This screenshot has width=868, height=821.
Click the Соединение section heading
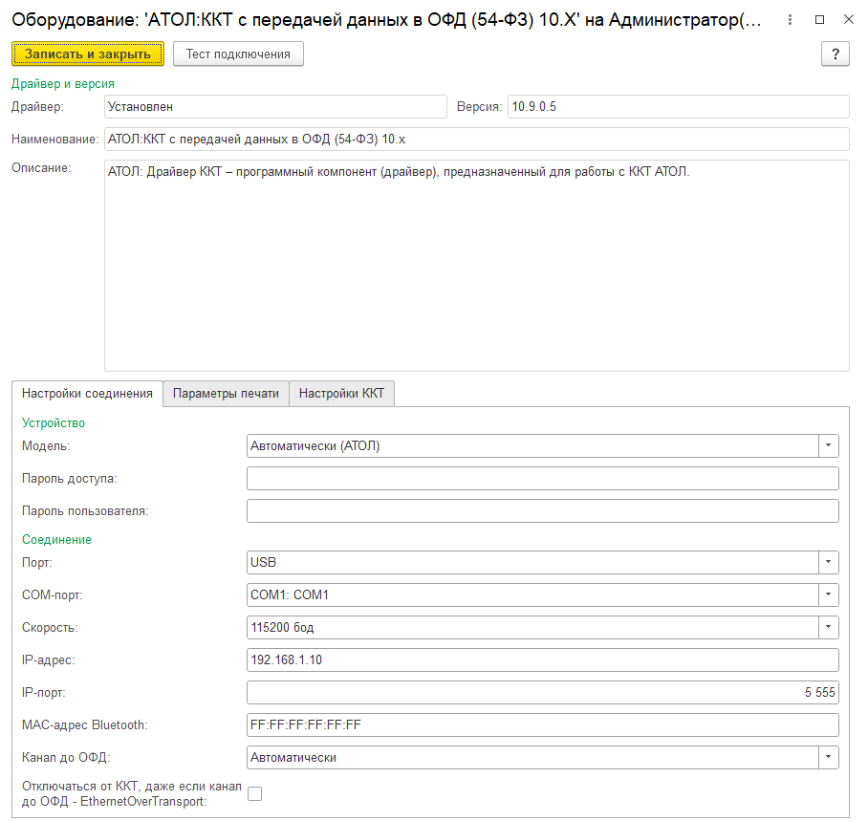(56, 539)
